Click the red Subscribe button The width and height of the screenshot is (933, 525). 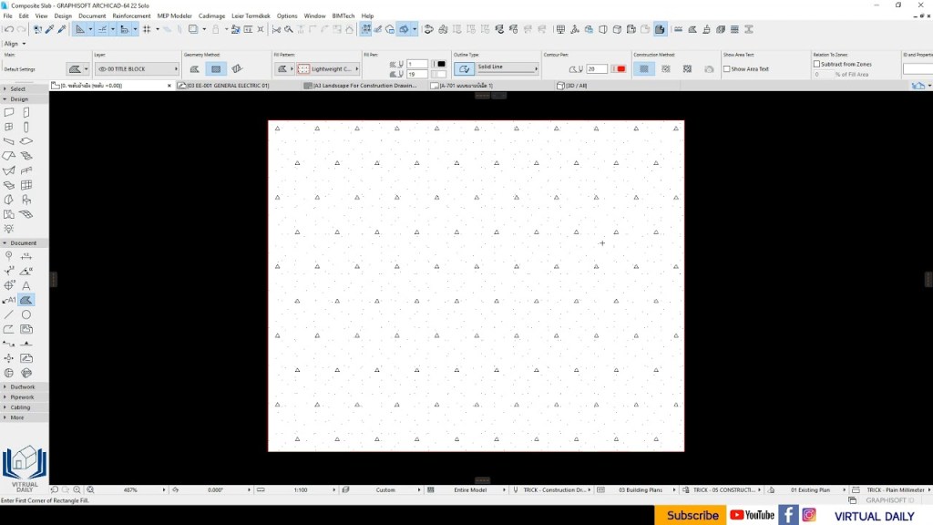coord(690,515)
